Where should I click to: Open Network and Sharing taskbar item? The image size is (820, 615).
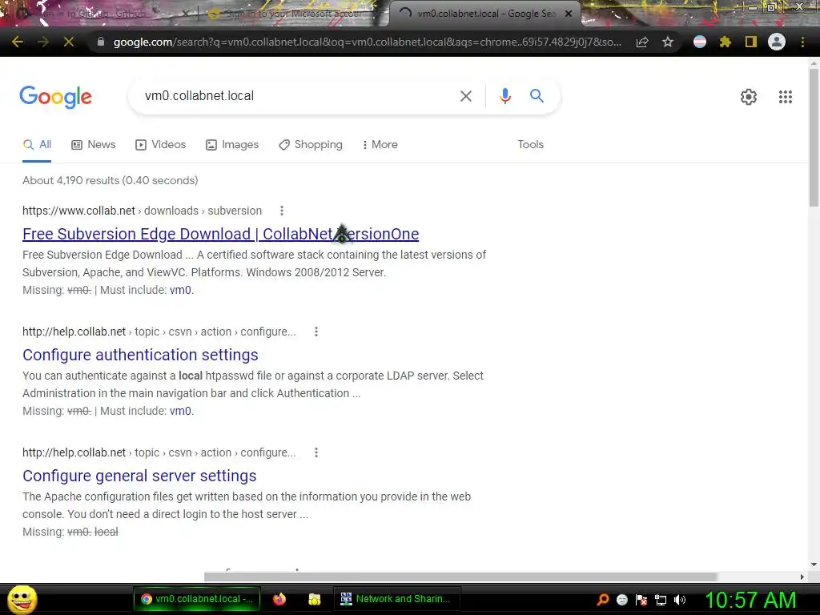396,599
